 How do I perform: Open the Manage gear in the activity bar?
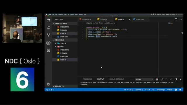point(48,84)
